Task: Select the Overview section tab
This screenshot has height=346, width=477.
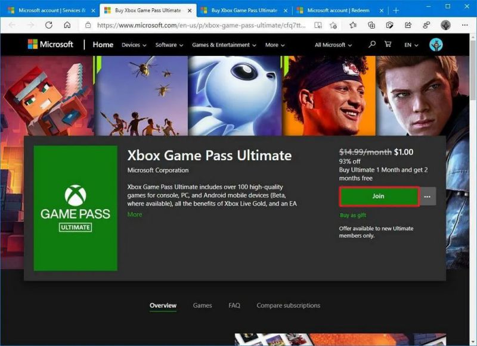Action: point(163,306)
